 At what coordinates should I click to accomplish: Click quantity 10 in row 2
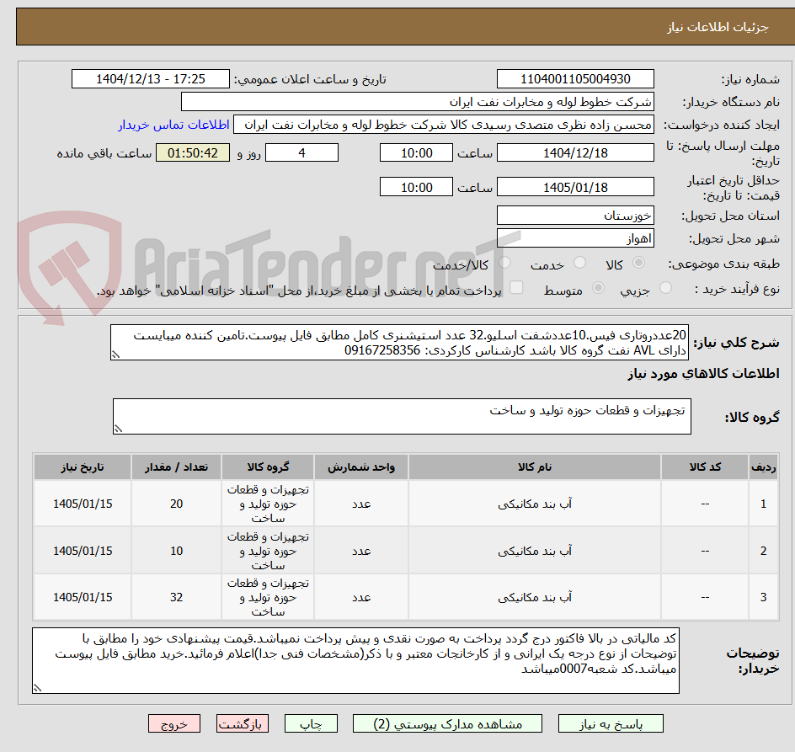point(177,552)
